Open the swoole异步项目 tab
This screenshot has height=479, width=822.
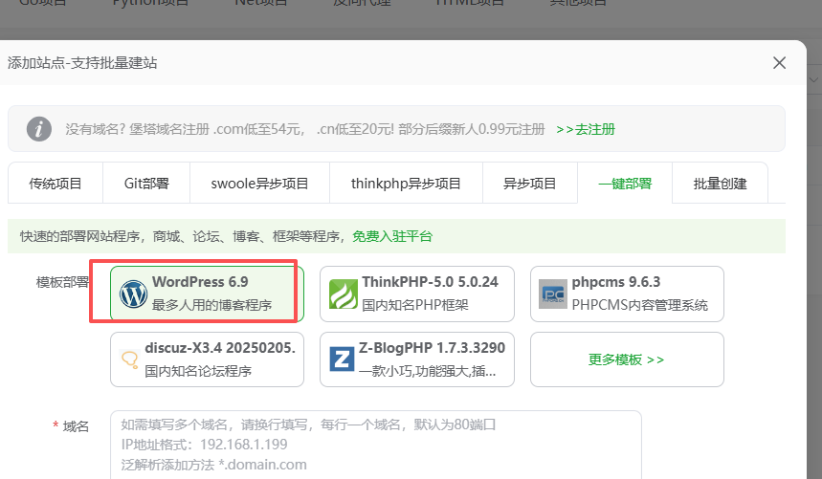point(259,184)
